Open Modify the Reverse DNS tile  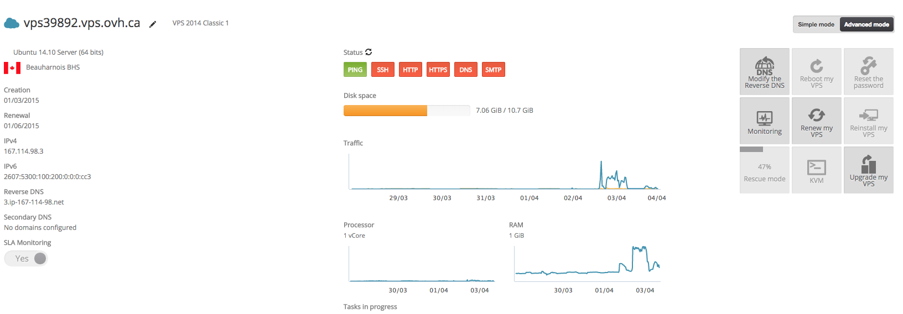(764, 72)
